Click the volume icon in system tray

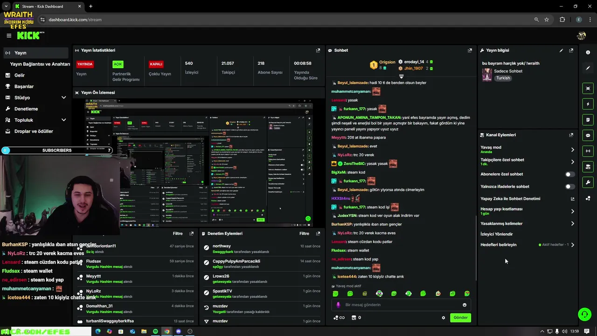[565, 331]
